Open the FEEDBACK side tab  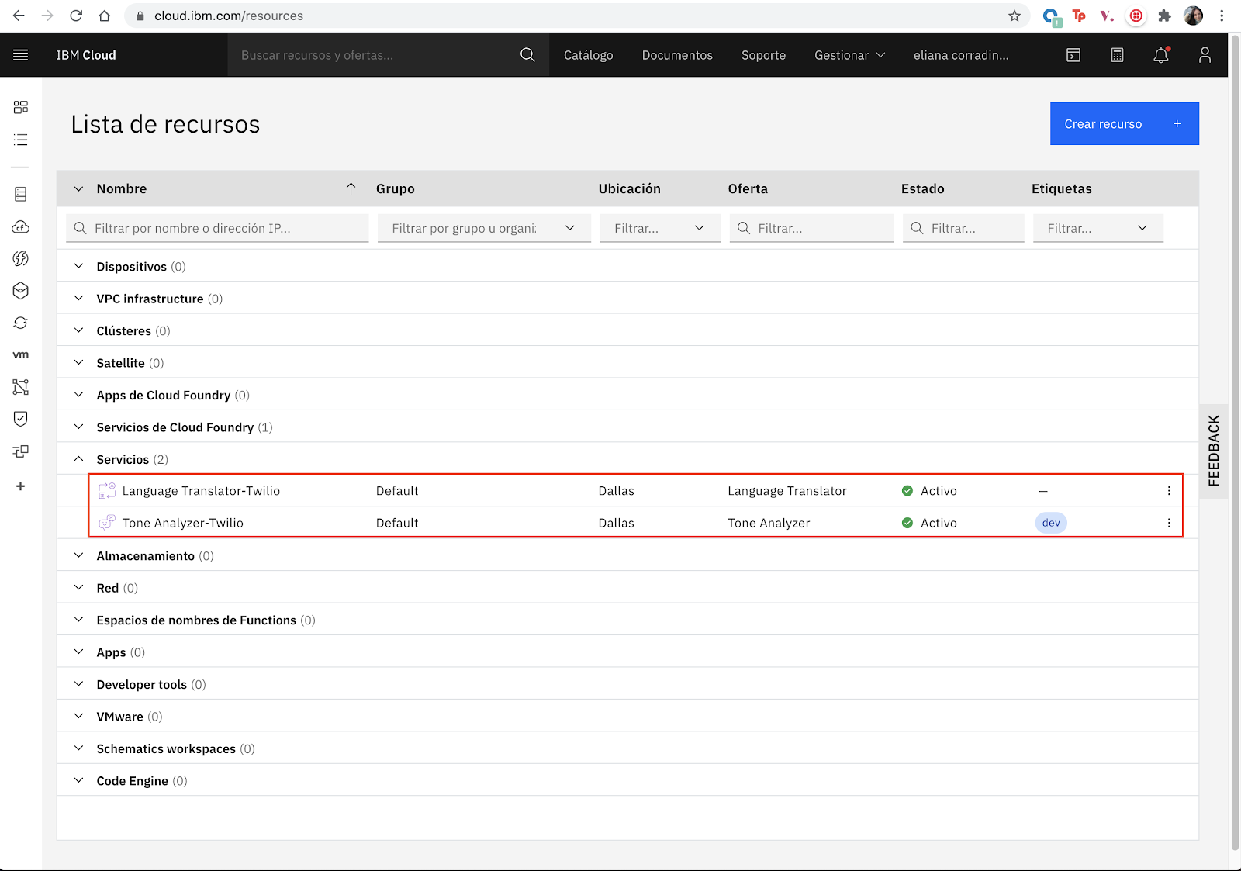1214,451
